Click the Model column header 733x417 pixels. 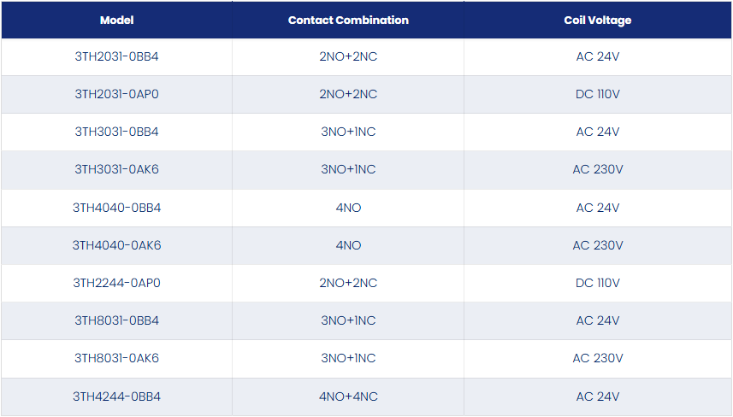click(x=117, y=20)
